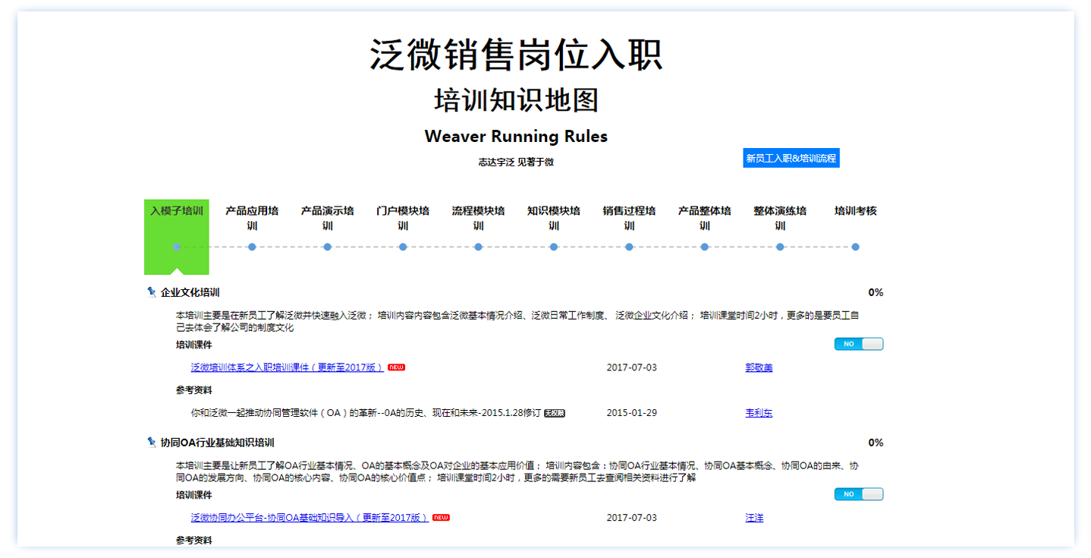Click the timeline dot under 销售过程培训
Image resolution: width=1091 pixels, height=558 pixels.
(629, 247)
